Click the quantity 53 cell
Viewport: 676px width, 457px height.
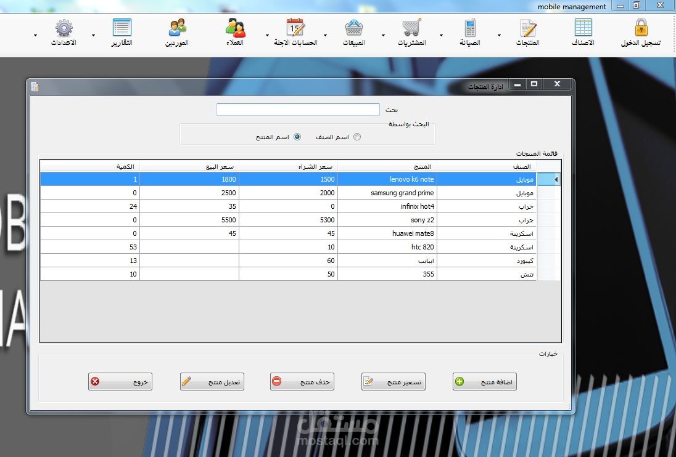pos(90,247)
